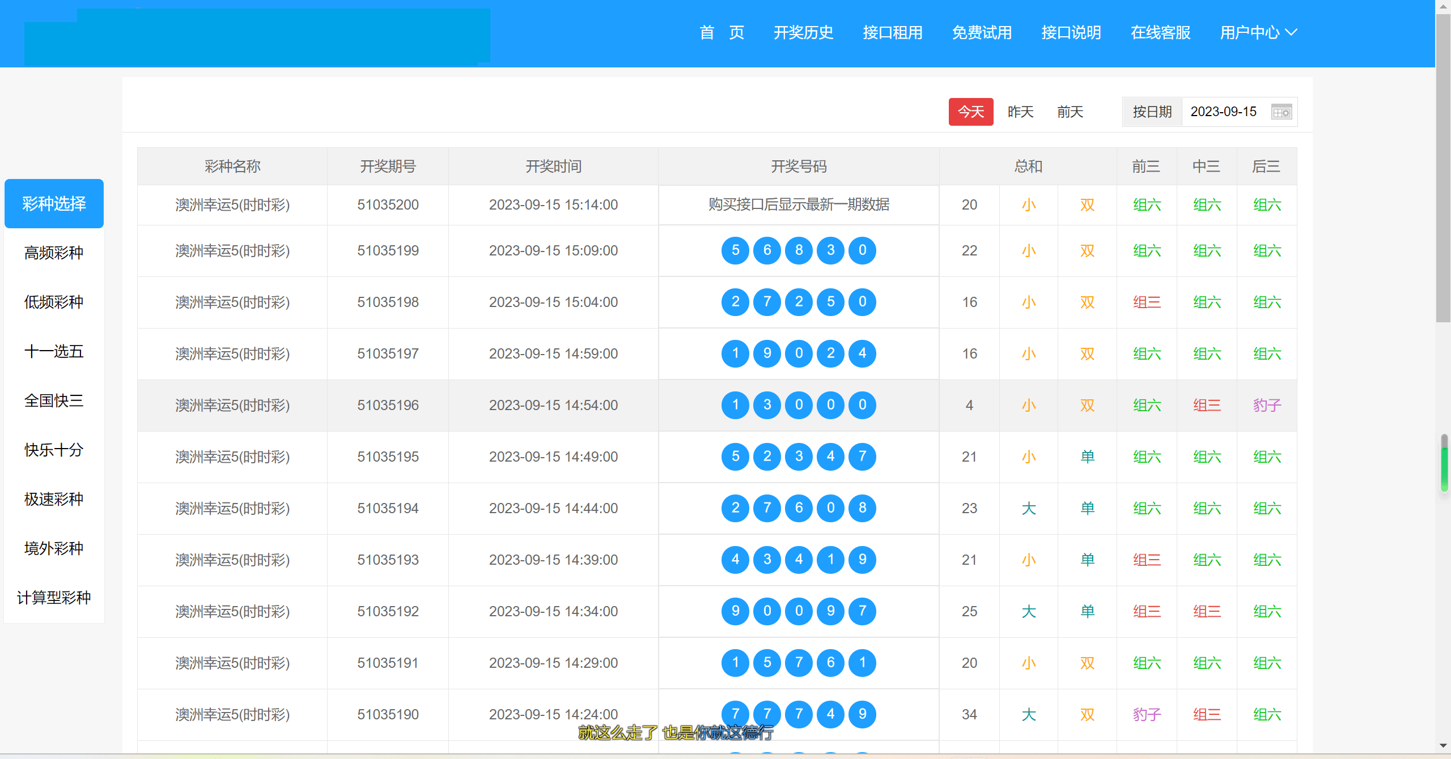Choose 快乐十分 in sidebar
The height and width of the screenshot is (759, 1451).
54,450
